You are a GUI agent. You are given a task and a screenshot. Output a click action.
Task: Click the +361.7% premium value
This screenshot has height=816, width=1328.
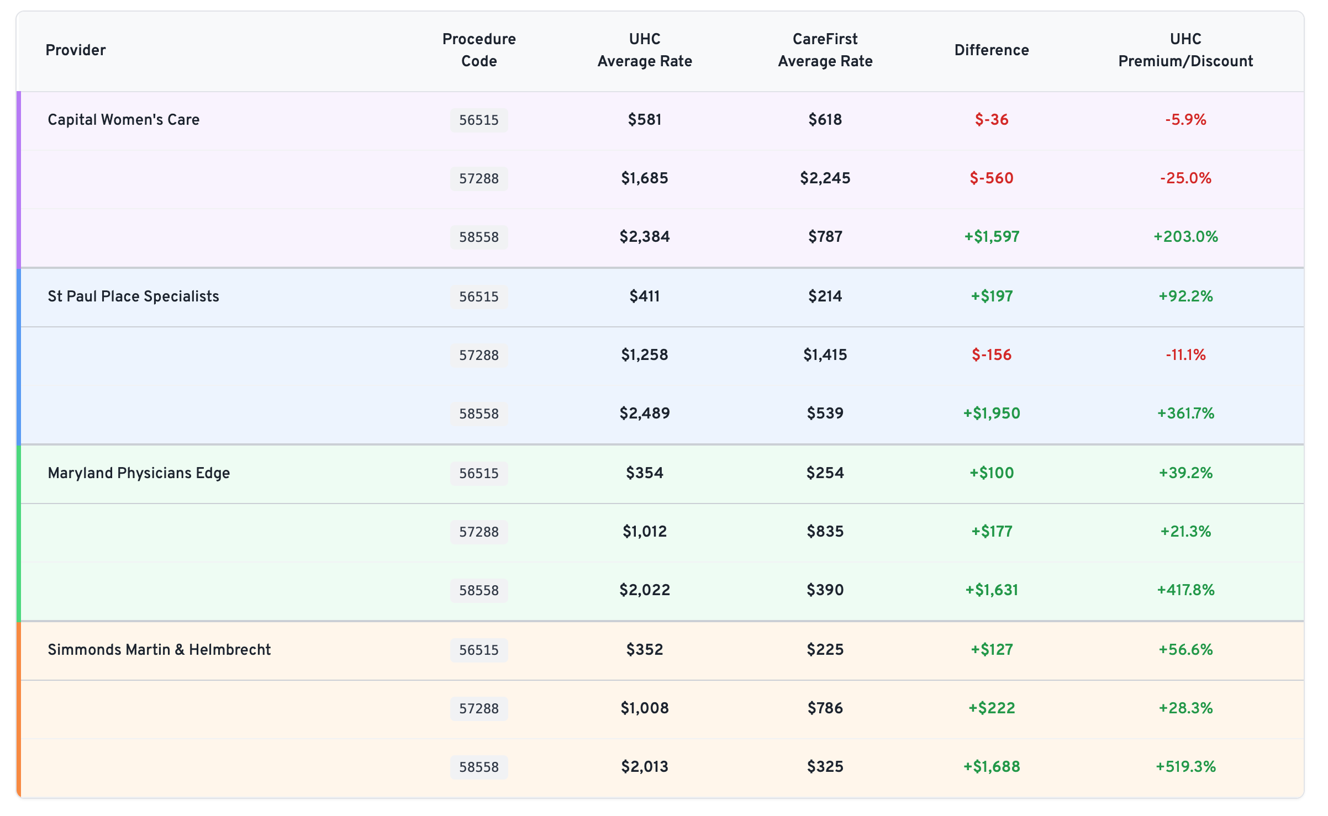coord(1185,414)
